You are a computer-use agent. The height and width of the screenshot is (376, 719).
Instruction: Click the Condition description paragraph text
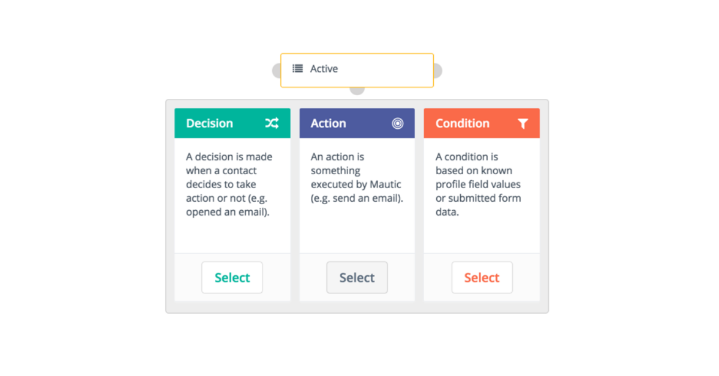click(x=478, y=184)
